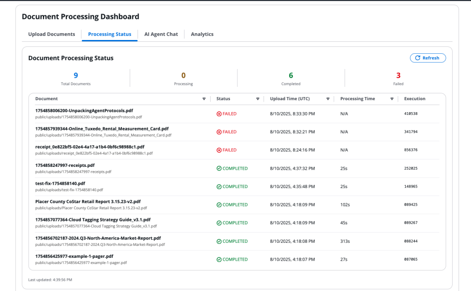The height and width of the screenshot is (291, 471).
Task: Click upload time 8/10/2025, 4:37:32 PM
Action: click(x=292, y=168)
